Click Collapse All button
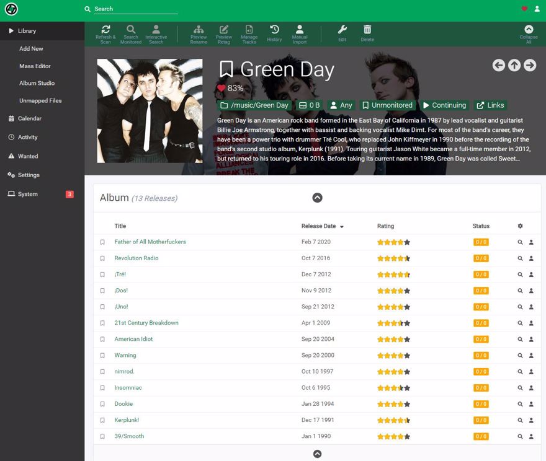Screen dimensions: 546x461 tap(529, 34)
